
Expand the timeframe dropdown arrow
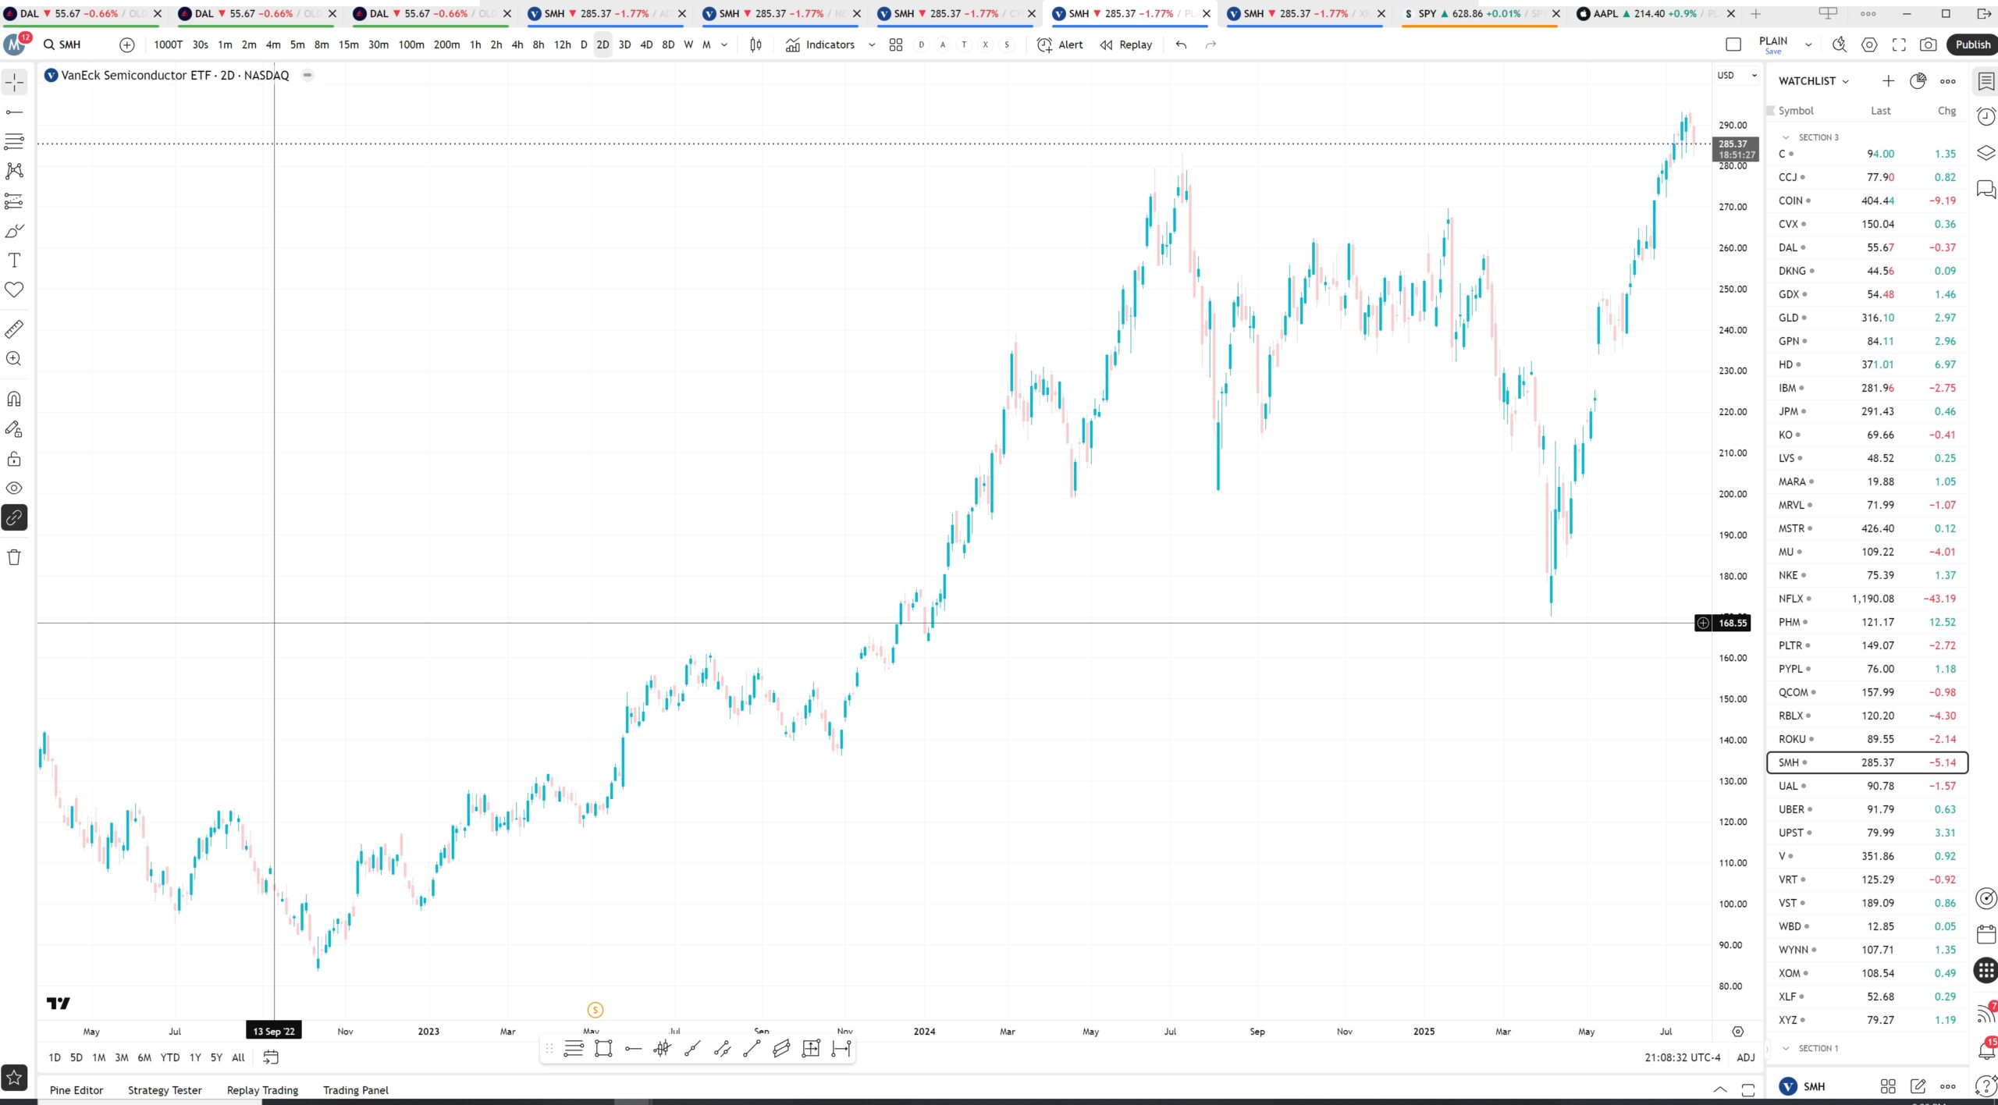(x=724, y=44)
